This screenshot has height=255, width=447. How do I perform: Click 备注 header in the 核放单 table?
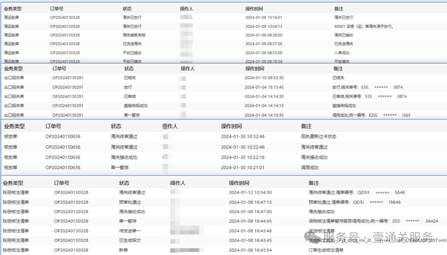306,126
